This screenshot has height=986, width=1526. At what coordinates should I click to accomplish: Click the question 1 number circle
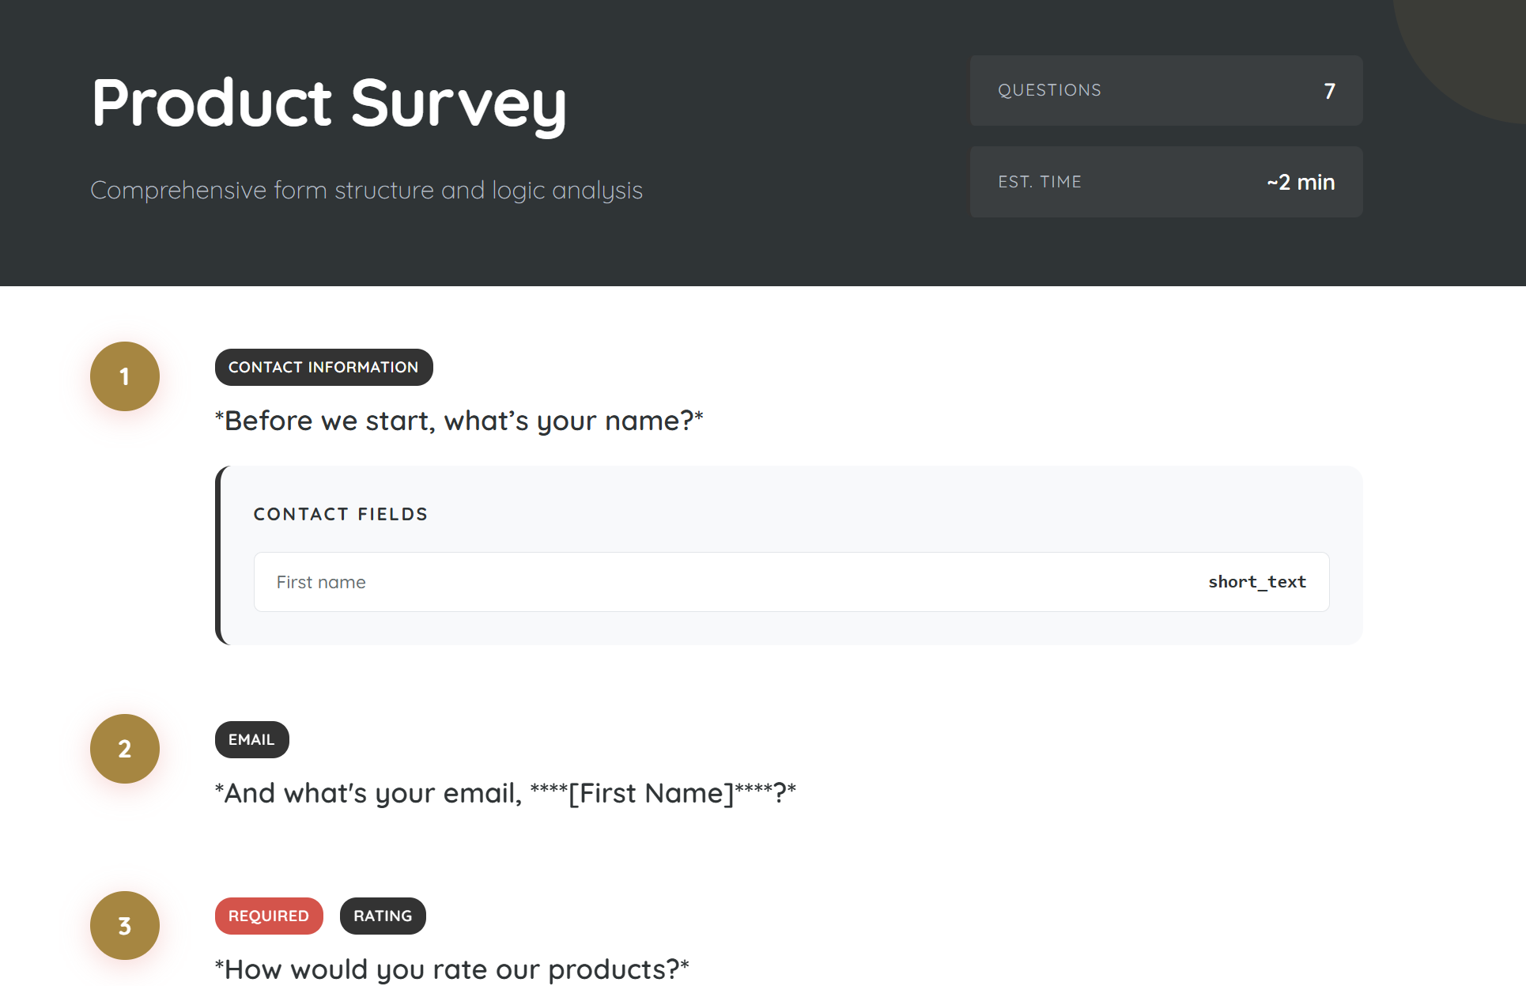coord(125,376)
